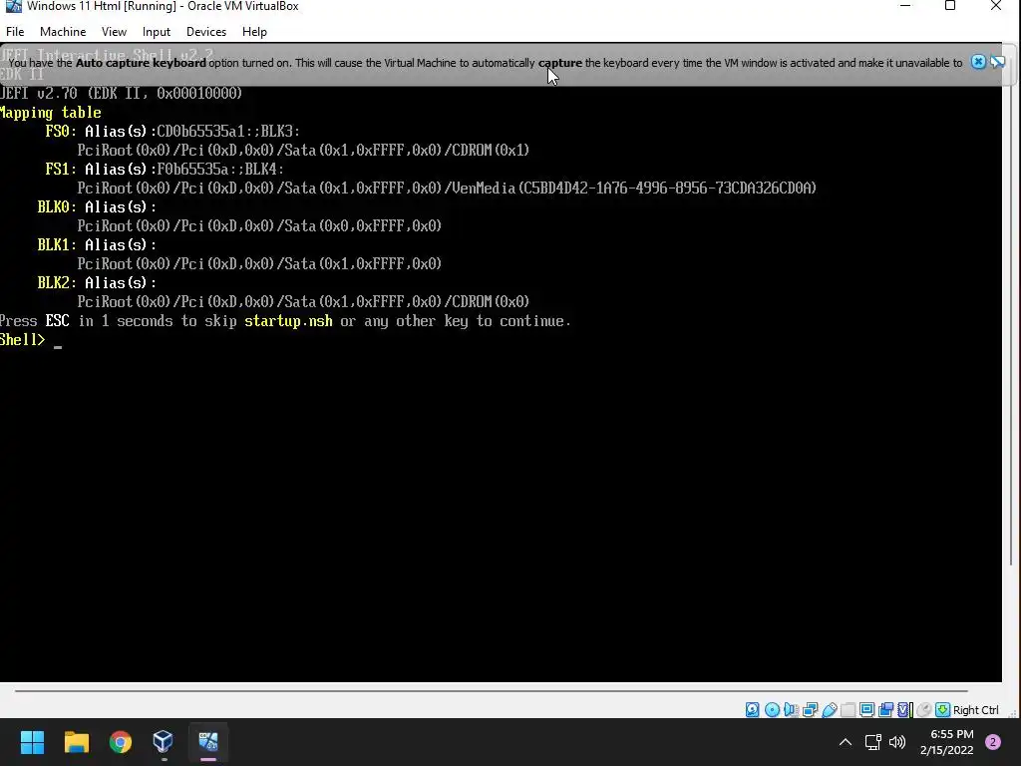Close the VirtualBox VM window
The image size is (1021, 766).
click(996, 7)
